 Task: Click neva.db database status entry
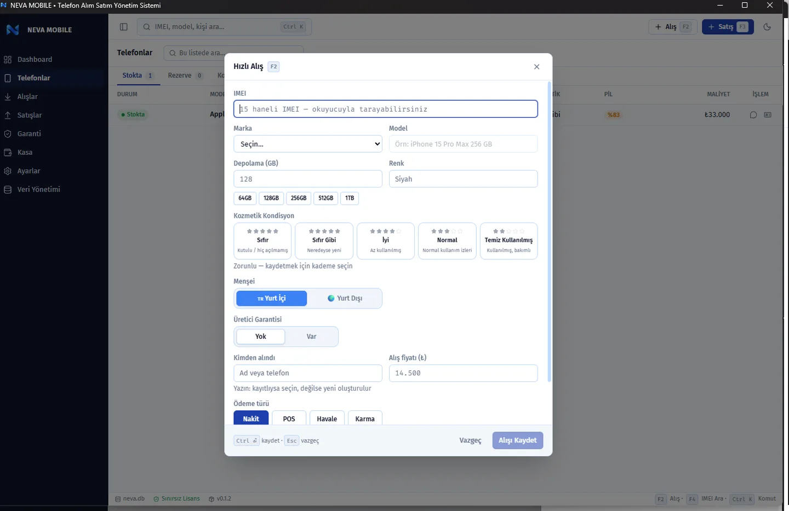[130, 499]
